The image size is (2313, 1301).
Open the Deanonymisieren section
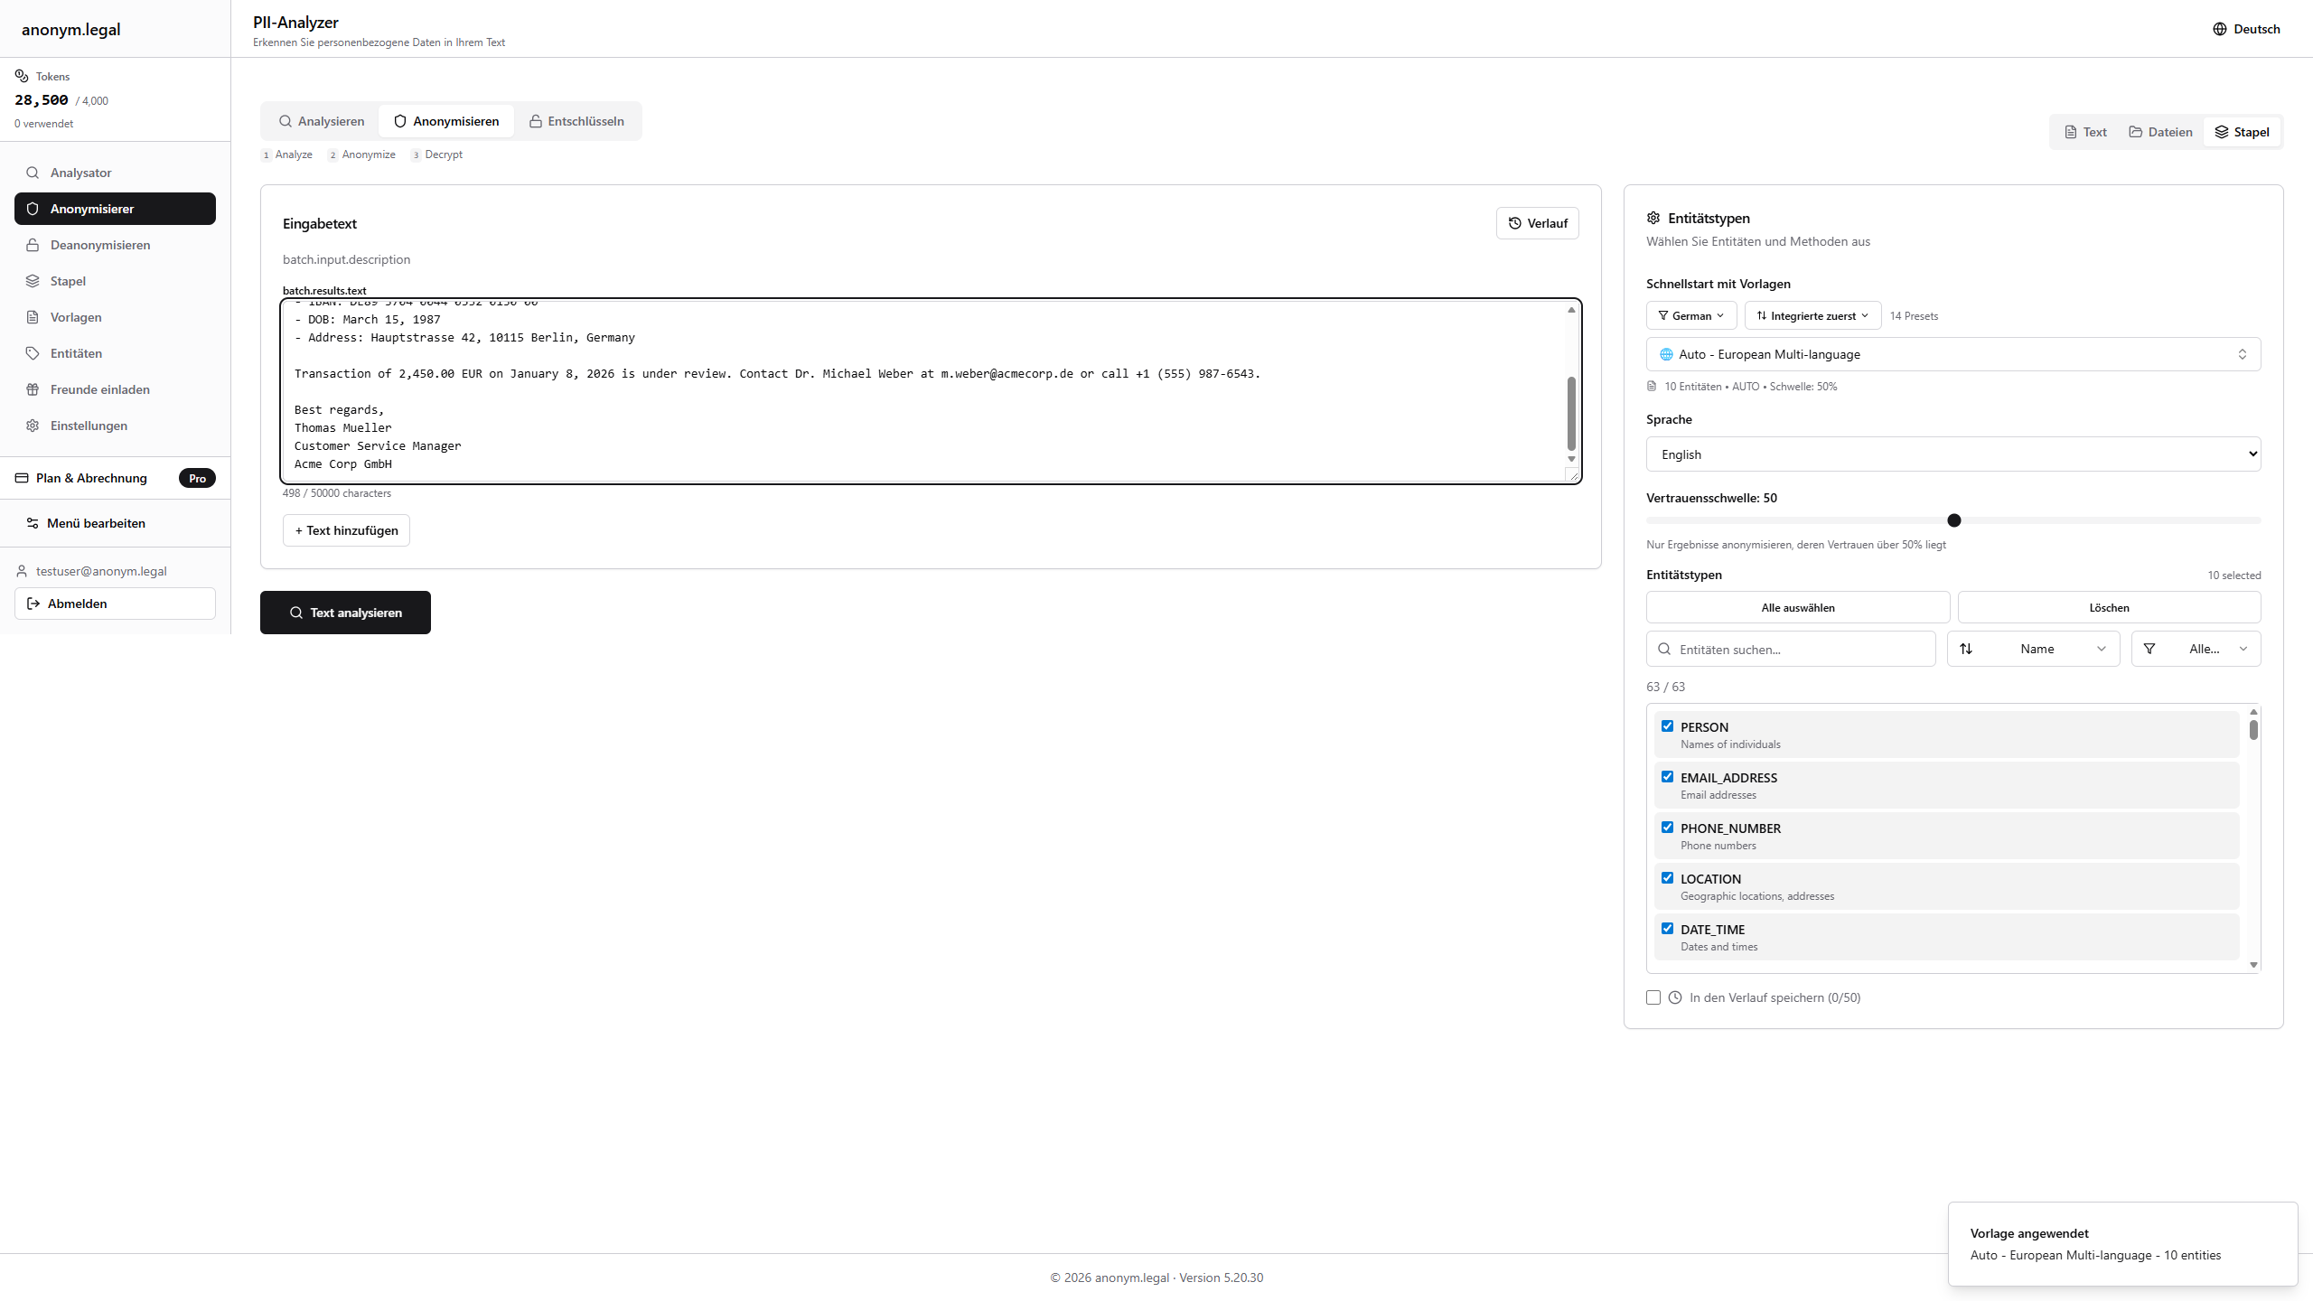coord(100,244)
